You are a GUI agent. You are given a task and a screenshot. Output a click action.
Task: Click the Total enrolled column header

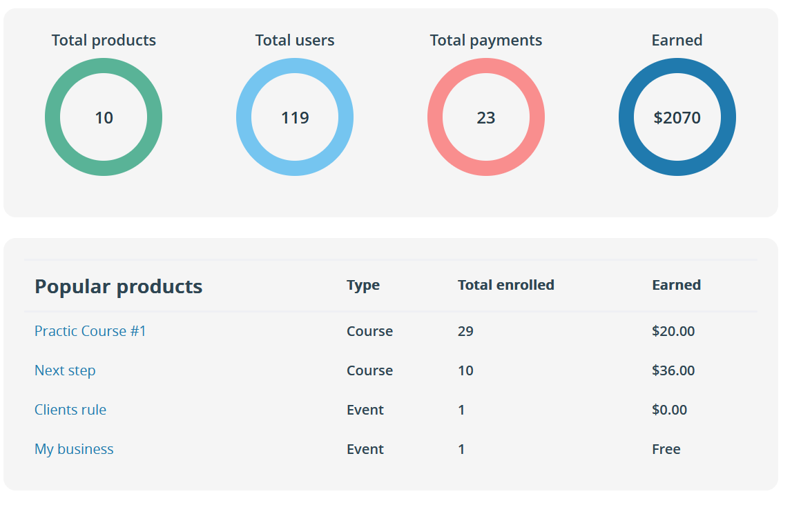pyautogui.click(x=505, y=285)
